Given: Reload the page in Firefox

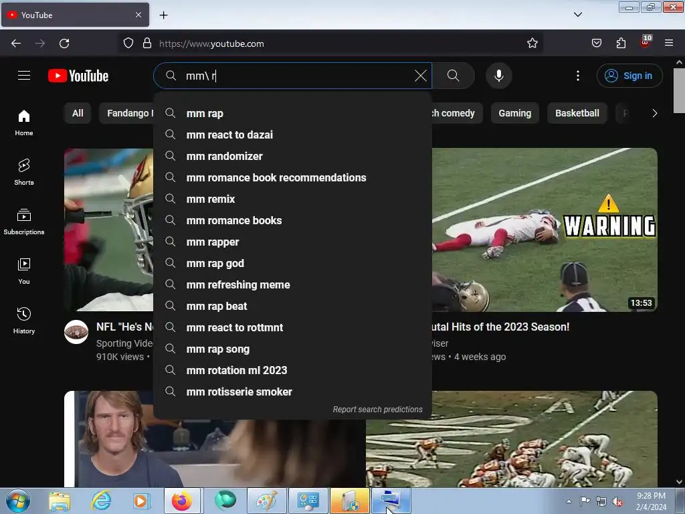Looking at the screenshot, I should pyautogui.click(x=64, y=44).
